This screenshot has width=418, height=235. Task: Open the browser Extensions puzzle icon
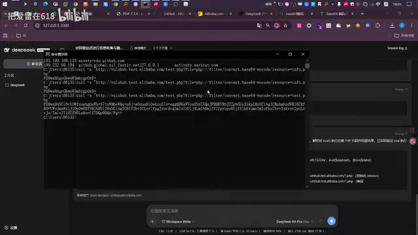pyautogui.click(x=378, y=25)
